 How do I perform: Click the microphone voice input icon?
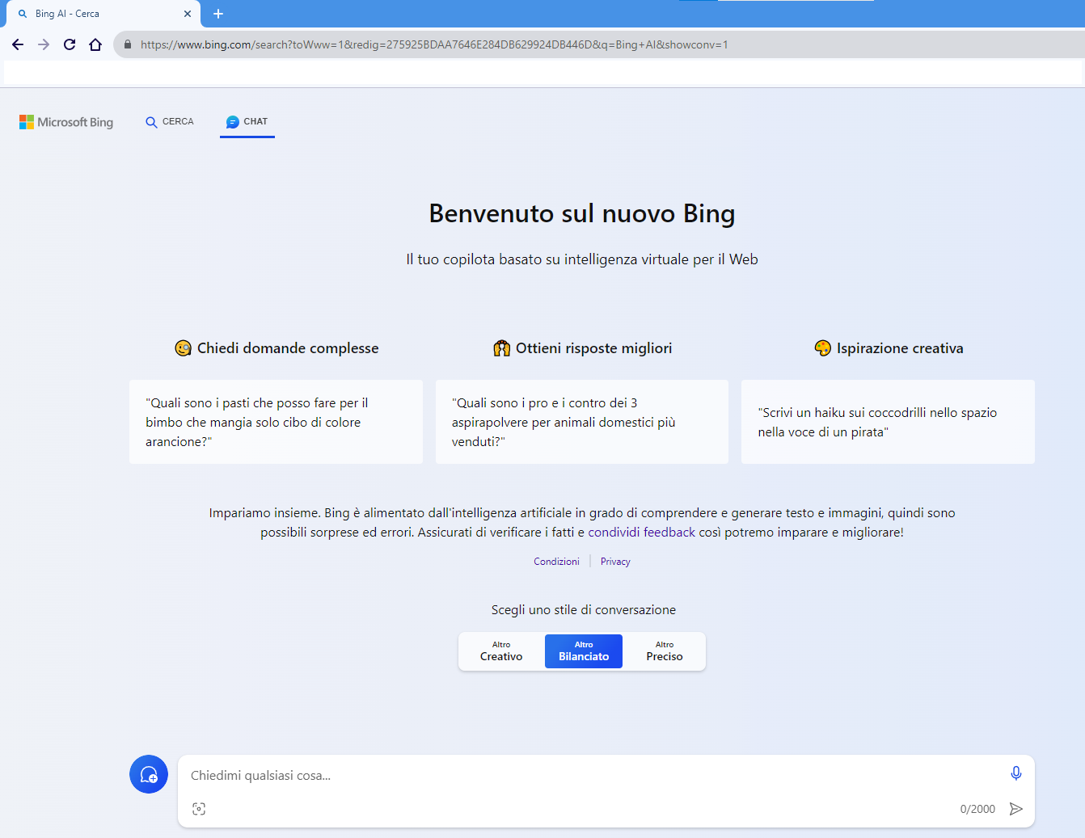click(1015, 773)
